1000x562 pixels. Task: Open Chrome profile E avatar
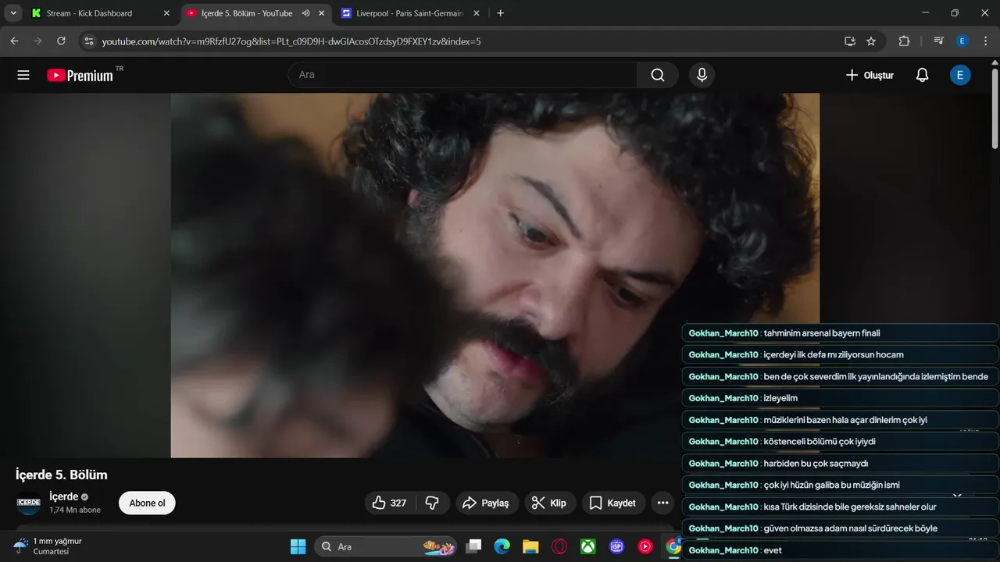pyautogui.click(x=962, y=41)
